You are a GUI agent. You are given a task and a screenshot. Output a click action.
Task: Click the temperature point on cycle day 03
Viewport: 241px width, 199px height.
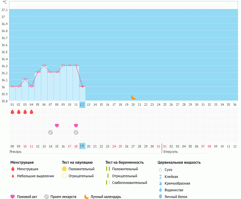(25, 79)
